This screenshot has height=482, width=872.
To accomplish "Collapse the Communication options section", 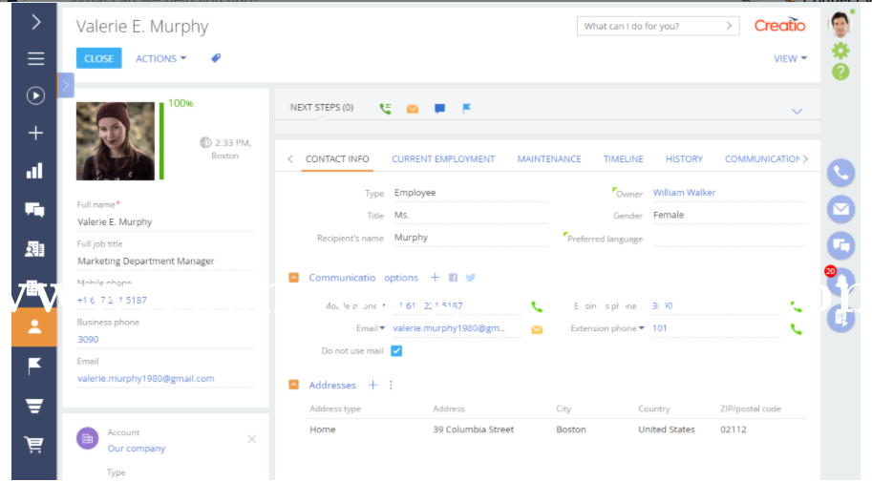I will click(x=293, y=278).
